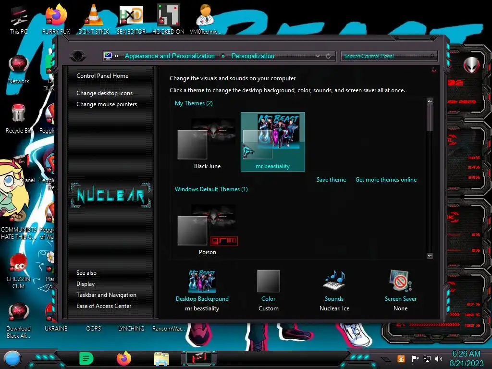
Task: Click the Start orb button
Action: 12,358
